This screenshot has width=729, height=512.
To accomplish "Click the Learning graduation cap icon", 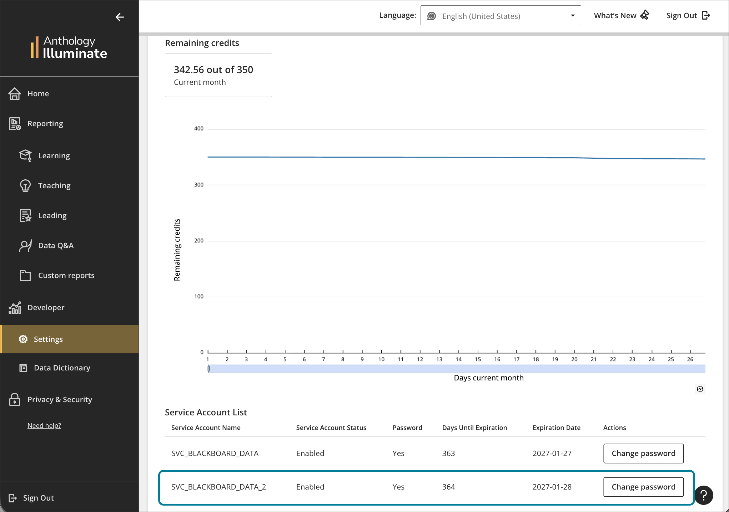I will coord(25,156).
